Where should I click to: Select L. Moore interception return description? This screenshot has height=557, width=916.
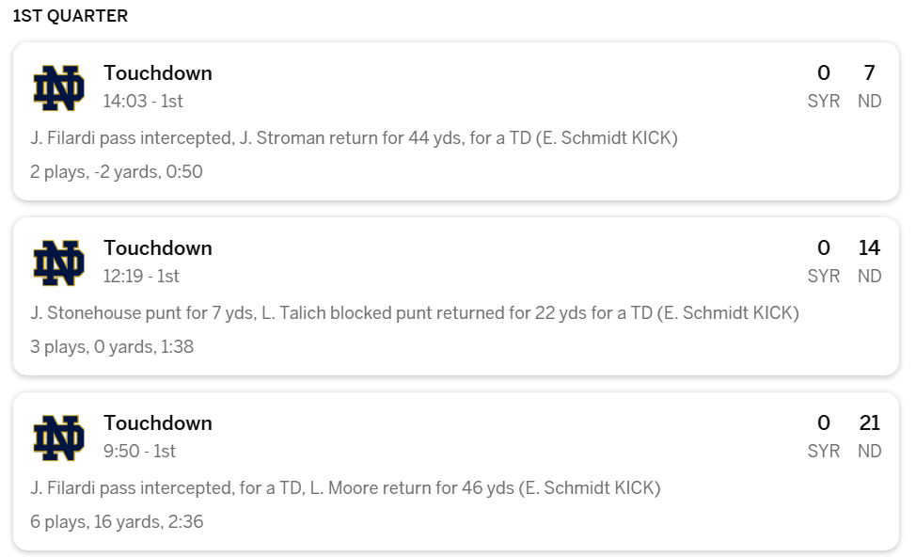(x=345, y=488)
